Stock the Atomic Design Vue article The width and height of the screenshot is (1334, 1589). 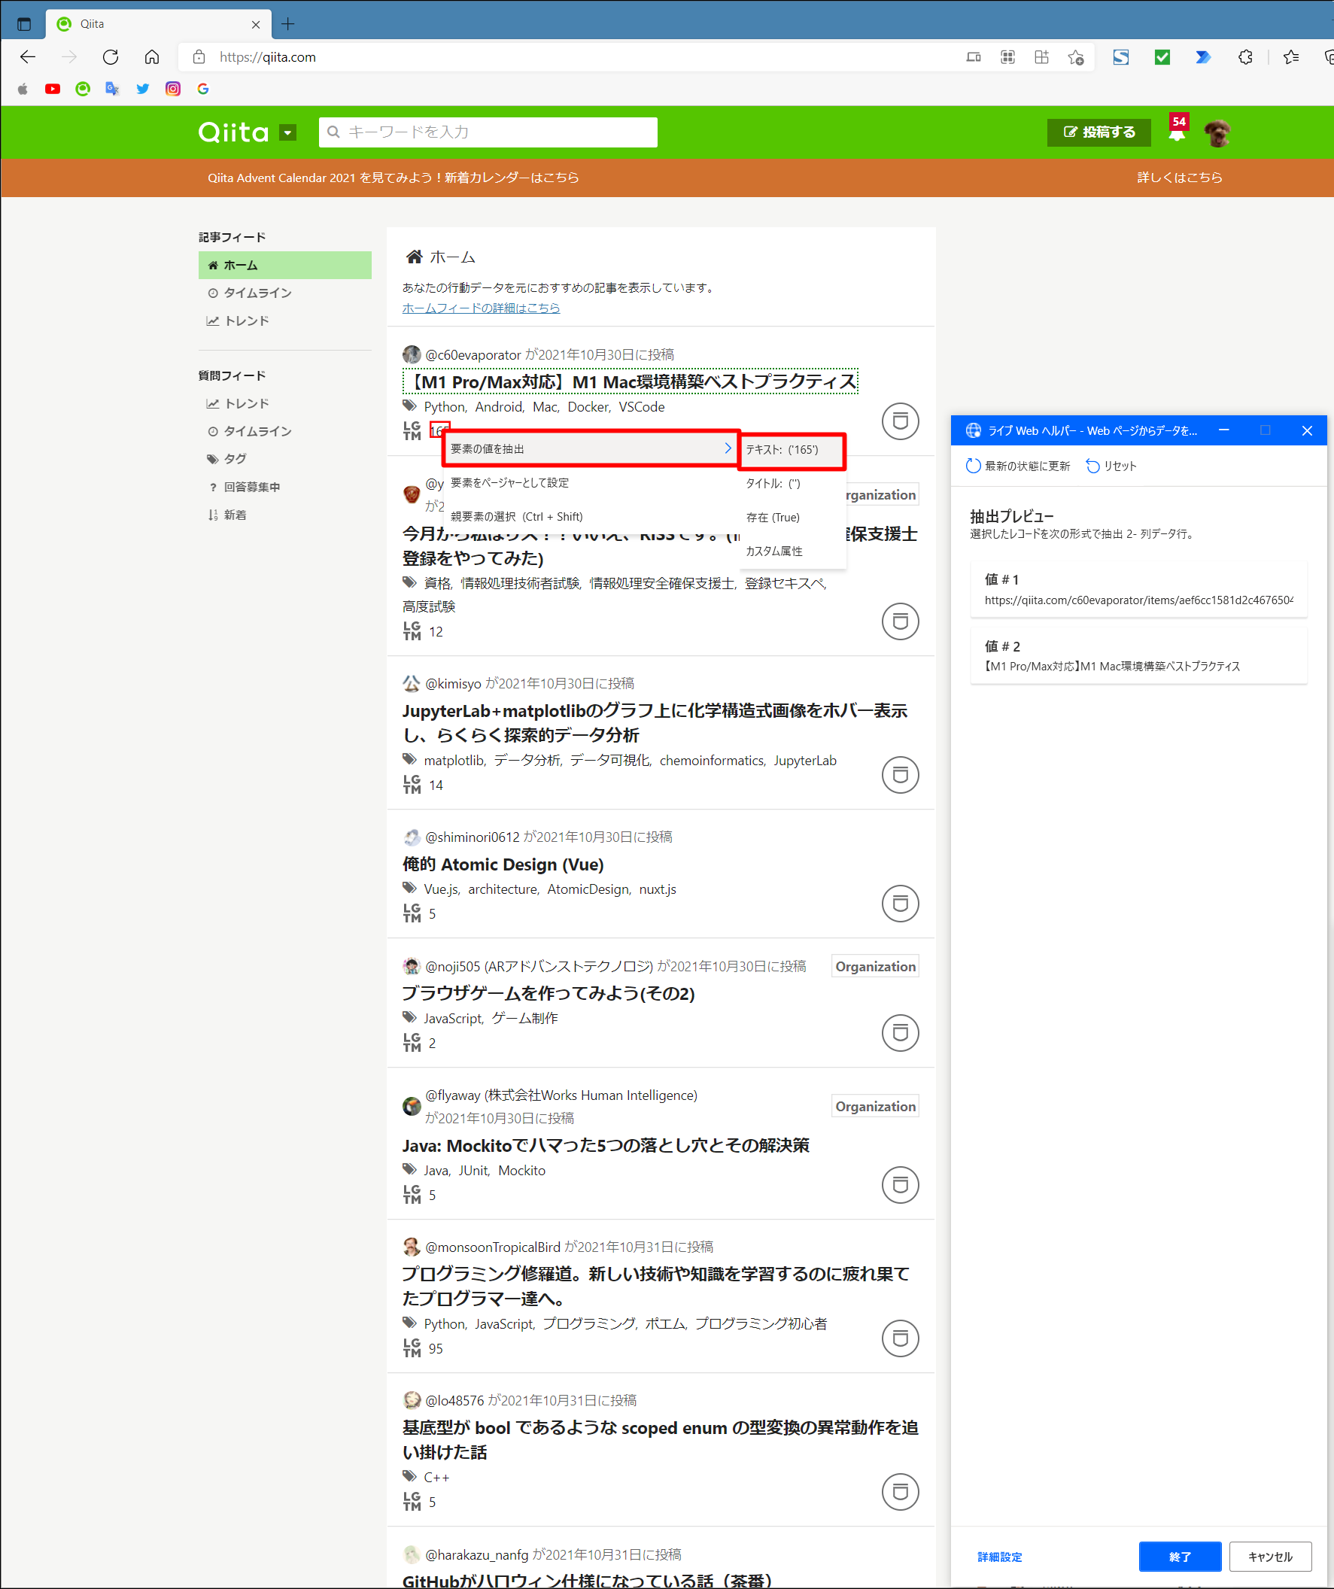click(901, 904)
